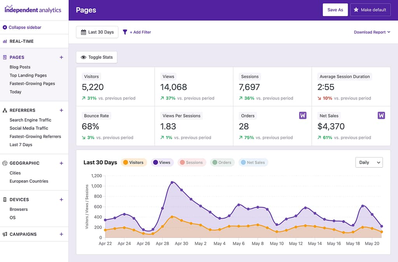
Task: Select the Devices section icon
Action: coord(5,199)
